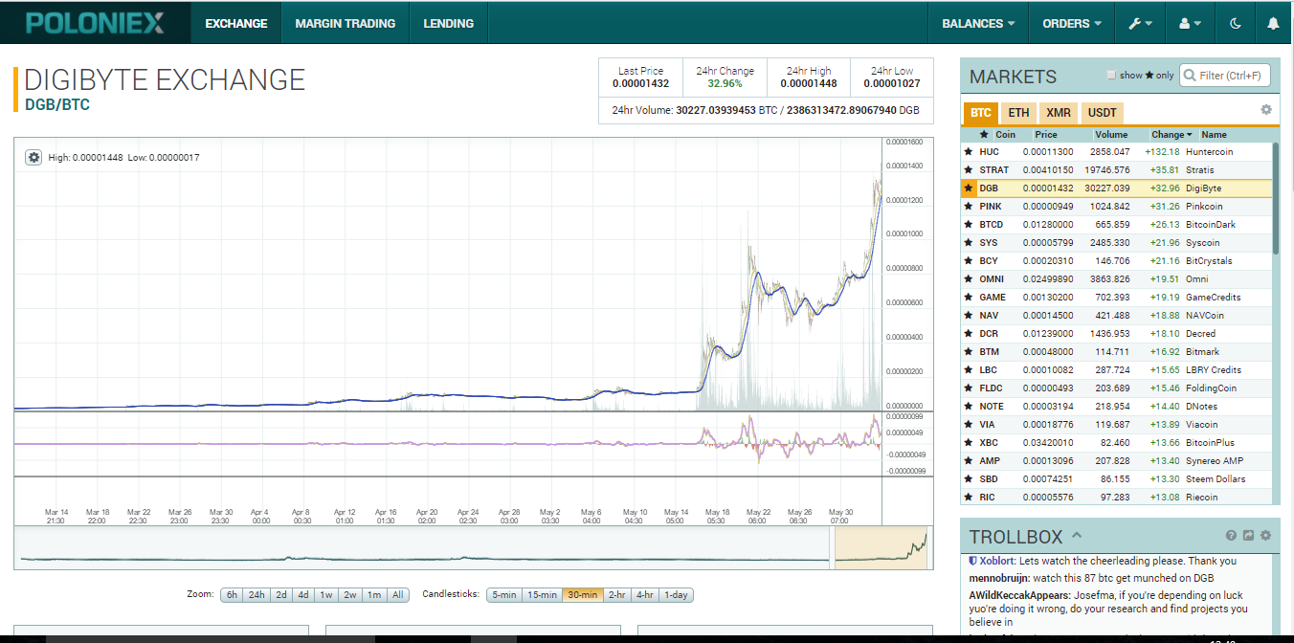Open Trollbox settings gear icon
This screenshot has width=1294, height=643.
(1265, 536)
